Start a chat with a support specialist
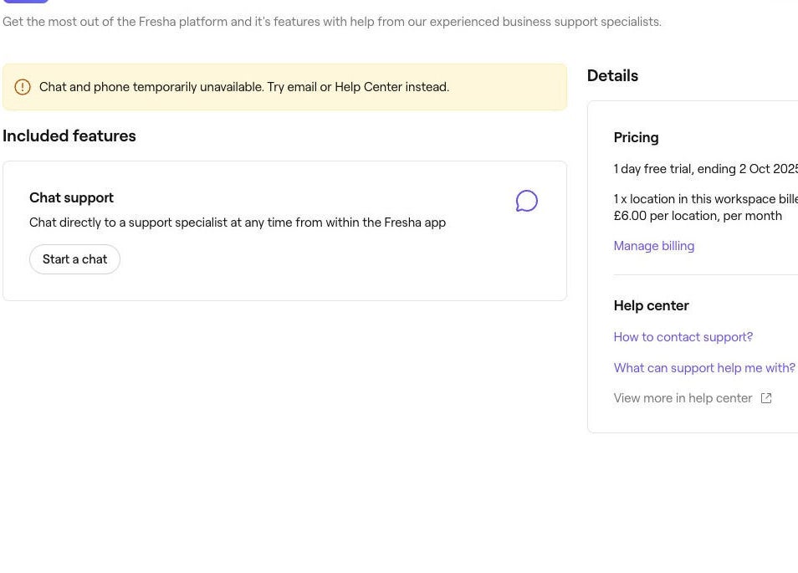Image resolution: width=798 pixels, height=573 pixels. point(74,259)
